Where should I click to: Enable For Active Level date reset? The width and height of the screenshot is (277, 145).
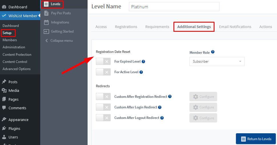point(103,72)
